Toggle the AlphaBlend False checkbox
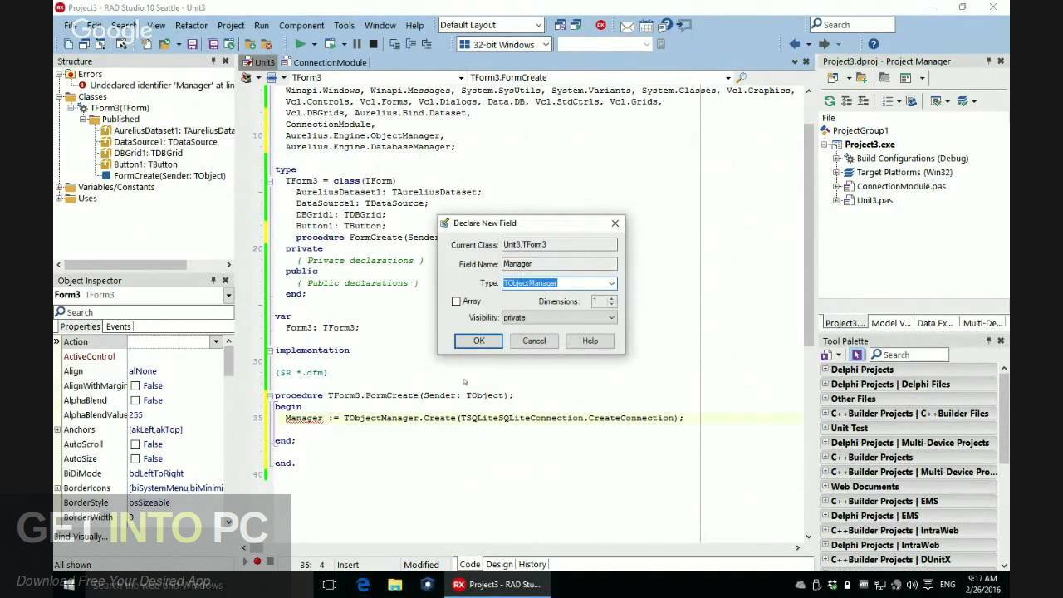Screen dimensions: 1063x598 point(135,400)
